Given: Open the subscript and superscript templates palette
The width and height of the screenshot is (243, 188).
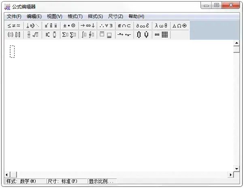Looking at the screenshot, I should point(51,35).
